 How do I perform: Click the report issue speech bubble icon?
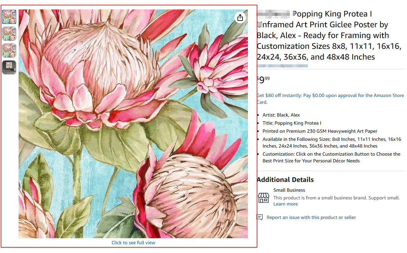click(x=260, y=217)
